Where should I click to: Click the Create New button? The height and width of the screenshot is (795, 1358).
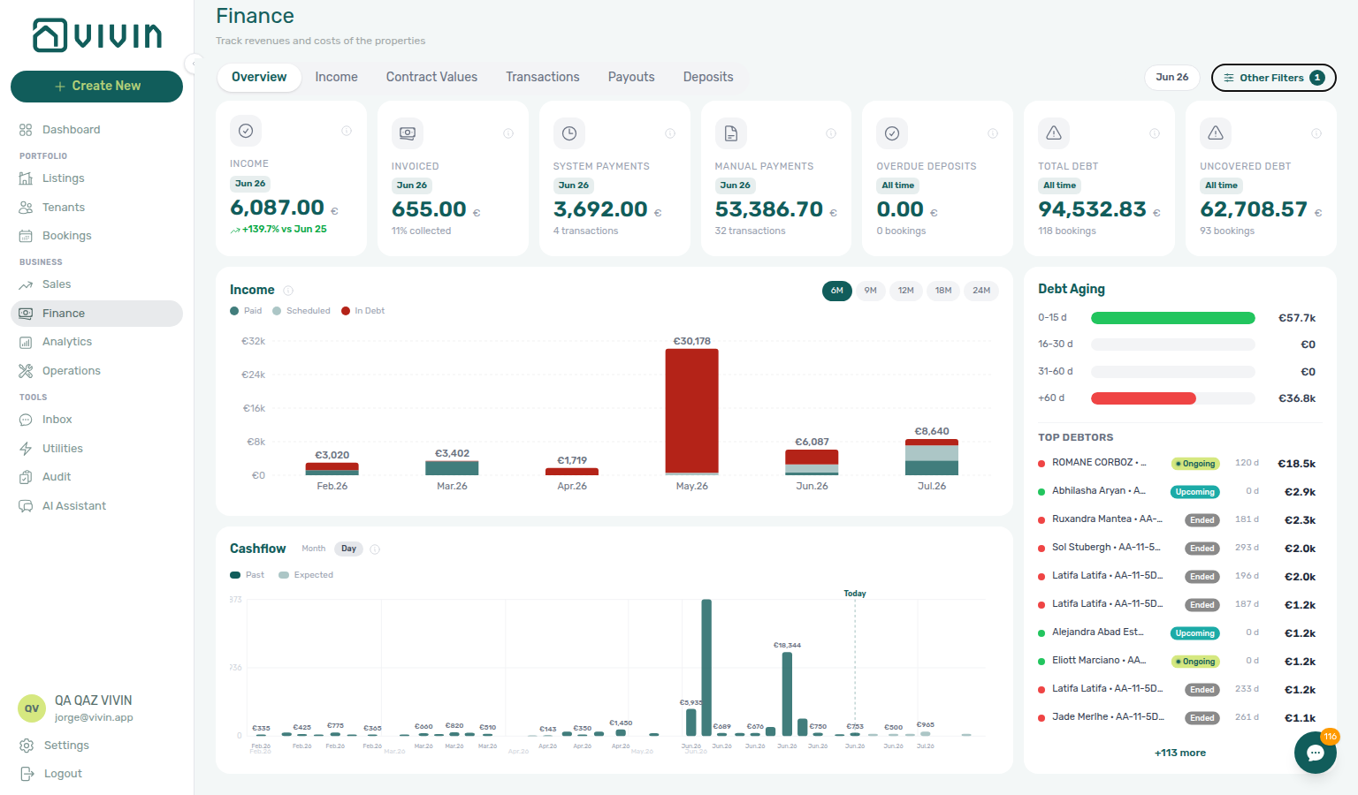coord(96,87)
